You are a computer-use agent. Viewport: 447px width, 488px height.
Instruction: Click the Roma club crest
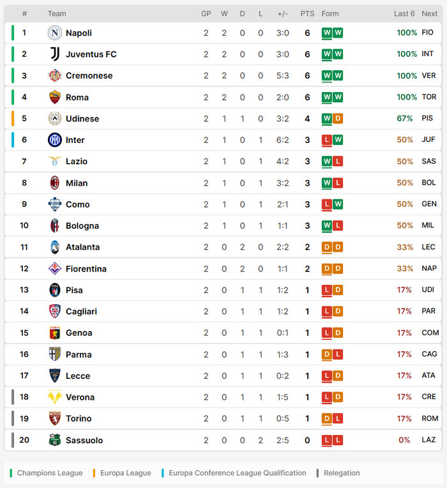[55, 97]
